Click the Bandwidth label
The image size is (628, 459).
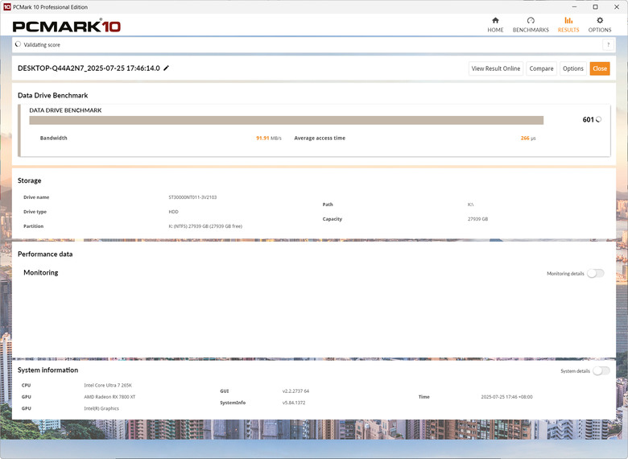53,139
